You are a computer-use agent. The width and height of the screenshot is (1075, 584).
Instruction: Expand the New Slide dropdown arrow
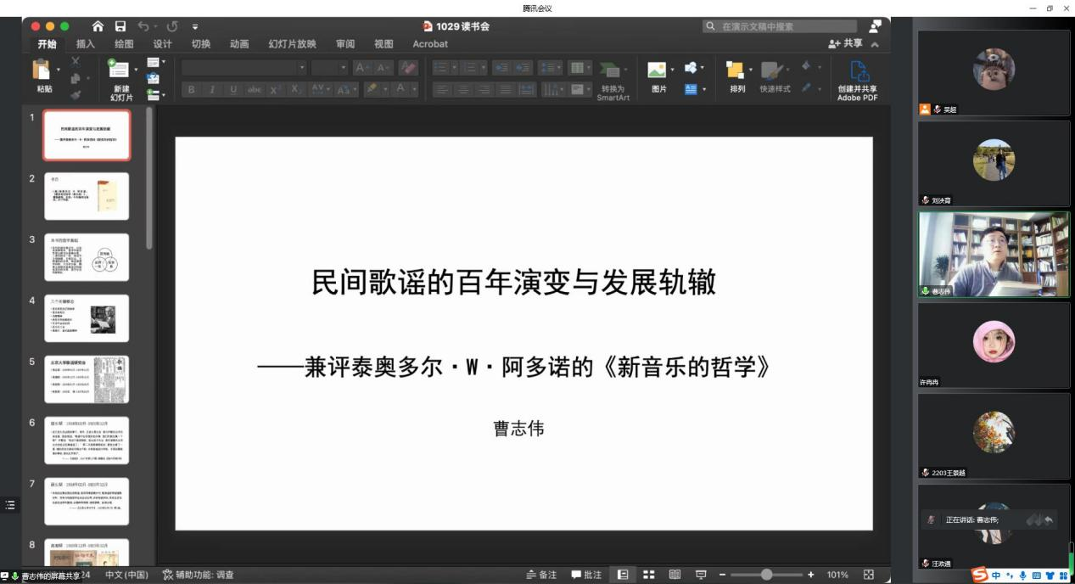pos(137,70)
